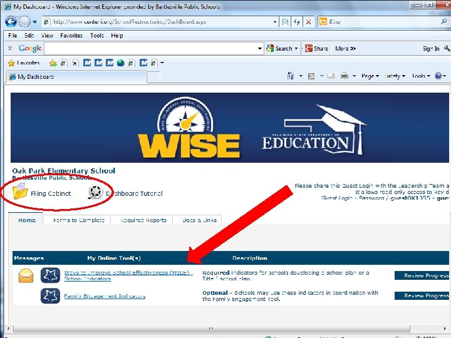Click the empty New Tab button

coord(153,77)
